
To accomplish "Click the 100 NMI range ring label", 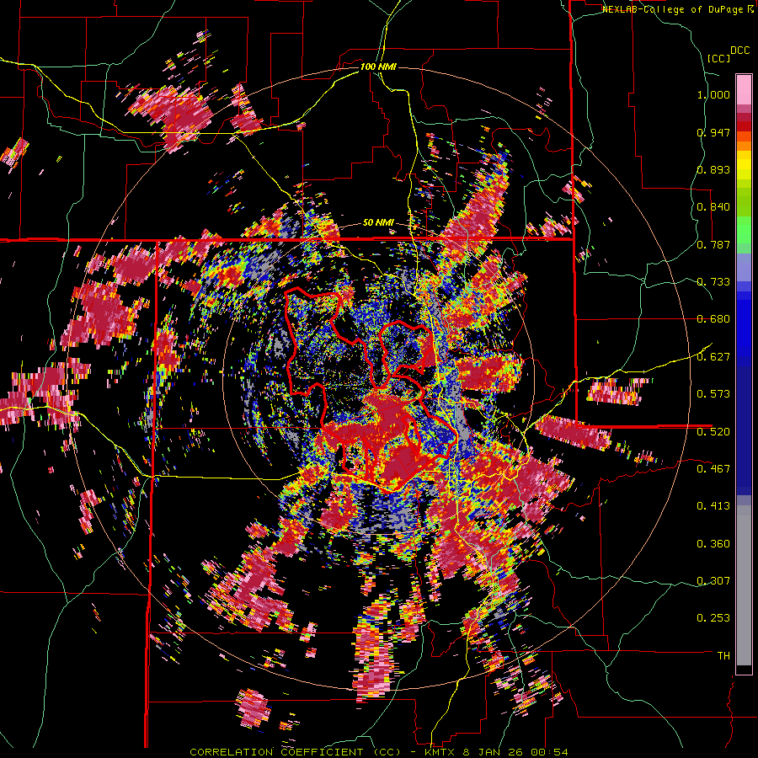I will pyautogui.click(x=378, y=67).
